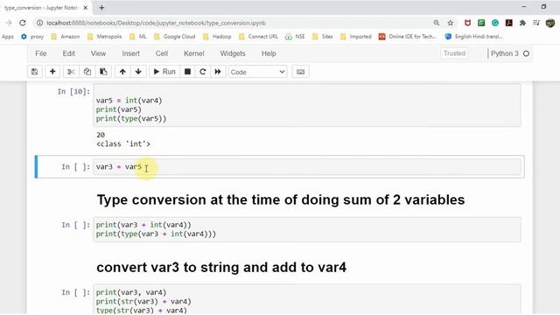This screenshot has height=315, width=560.
Task: Open the Amazon bookmark folder
Action: [x=66, y=37]
